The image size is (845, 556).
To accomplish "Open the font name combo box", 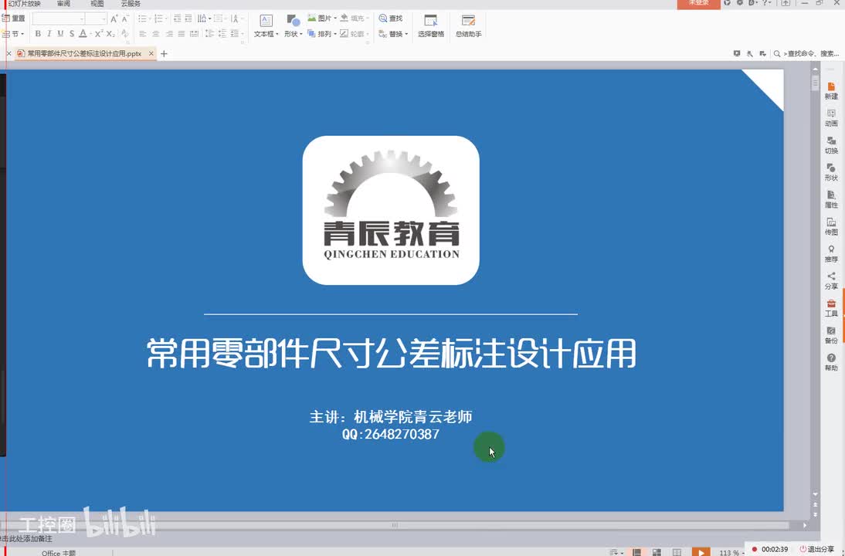I will [59, 19].
